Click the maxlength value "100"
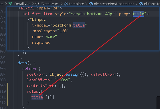Screen dimensions: 160x109 pyautogui.click(x=63, y=31)
